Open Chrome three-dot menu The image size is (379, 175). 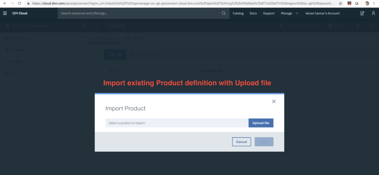tap(374, 3)
